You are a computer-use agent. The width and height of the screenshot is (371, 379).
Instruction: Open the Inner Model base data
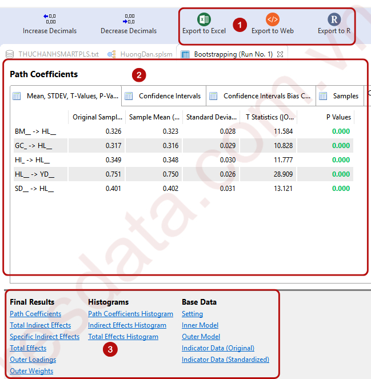200,325
